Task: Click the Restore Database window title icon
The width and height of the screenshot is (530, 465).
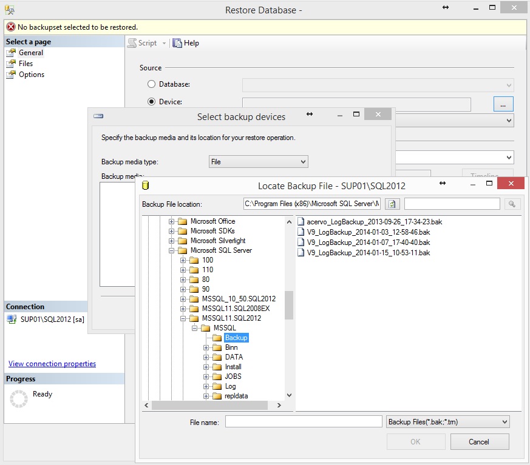Action: click(10, 10)
